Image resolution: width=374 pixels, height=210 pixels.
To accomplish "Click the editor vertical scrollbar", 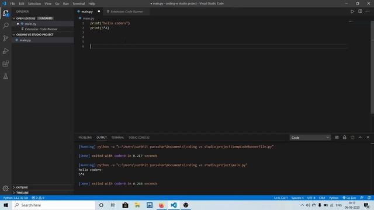I will point(372,66).
